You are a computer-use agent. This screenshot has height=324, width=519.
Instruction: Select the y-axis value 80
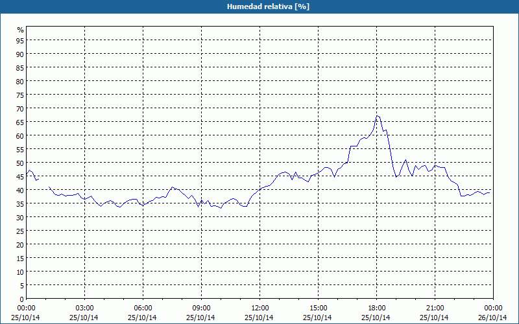coord(20,82)
